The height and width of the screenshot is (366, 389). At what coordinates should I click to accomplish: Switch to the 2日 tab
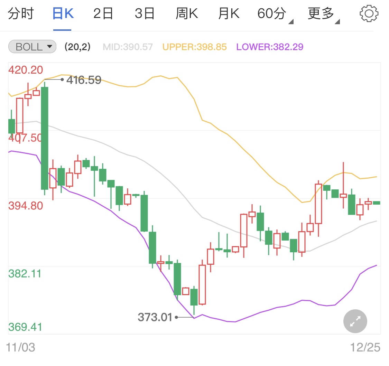(x=103, y=13)
